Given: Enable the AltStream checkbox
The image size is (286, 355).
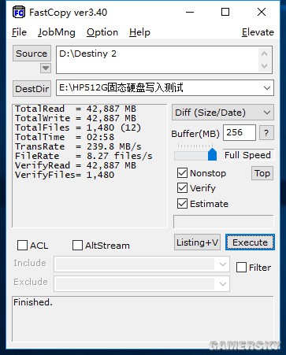Looking at the screenshot, I should tap(77, 246).
